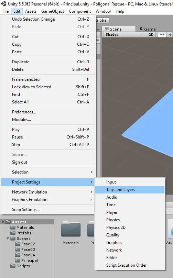Image resolution: width=173 pixels, height=278 pixels.
Task: Select Principal folder in tree
Action: (26, 260)
